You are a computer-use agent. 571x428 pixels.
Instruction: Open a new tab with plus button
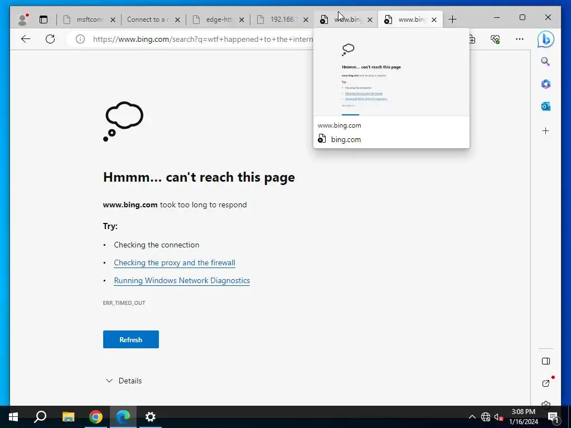(452, 20)
